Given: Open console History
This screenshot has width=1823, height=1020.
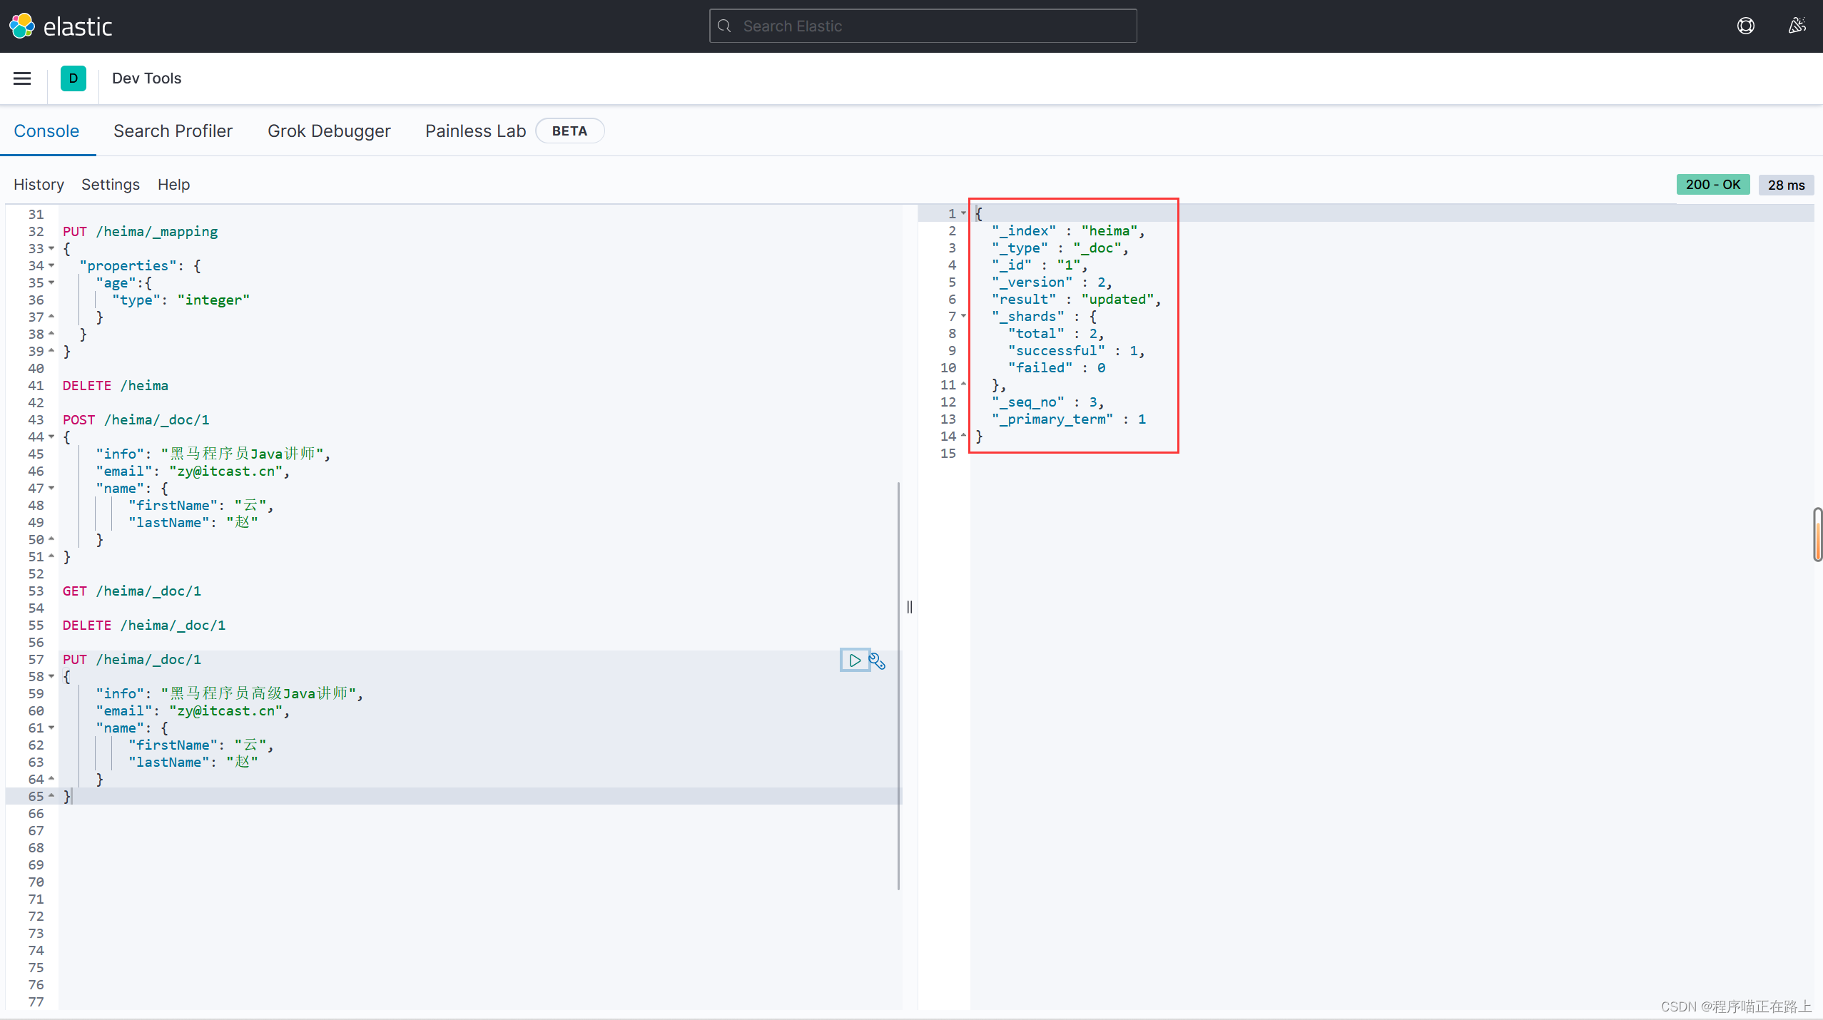Looking at the screenshot, I should coord(39,185).
